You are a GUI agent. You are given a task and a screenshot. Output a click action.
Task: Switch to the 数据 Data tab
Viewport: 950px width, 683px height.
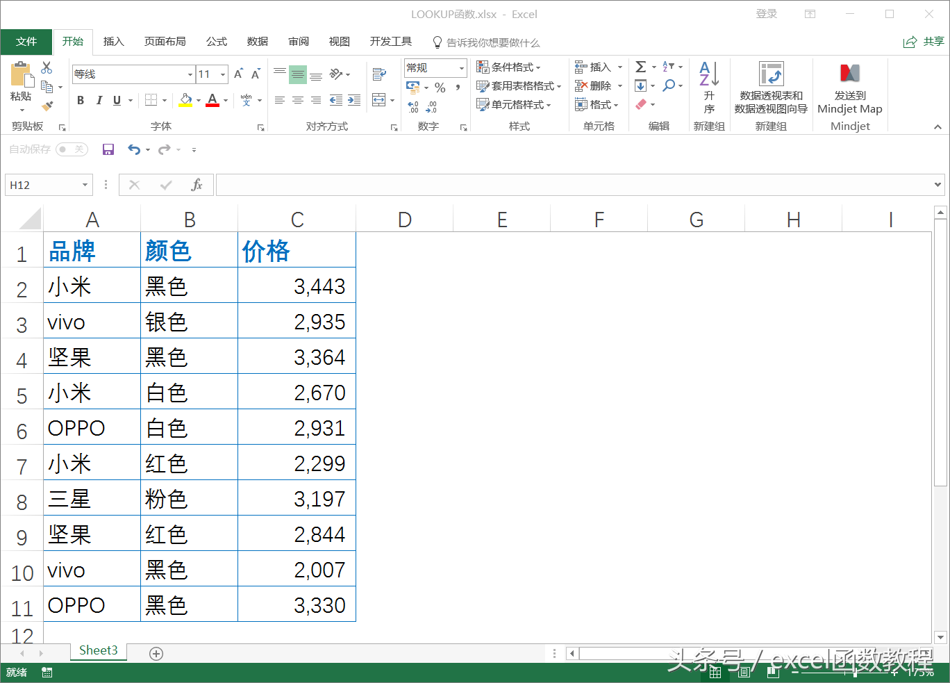pos(258,42)
